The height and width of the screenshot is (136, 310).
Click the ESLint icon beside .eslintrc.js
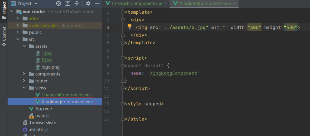pos(25,129)
